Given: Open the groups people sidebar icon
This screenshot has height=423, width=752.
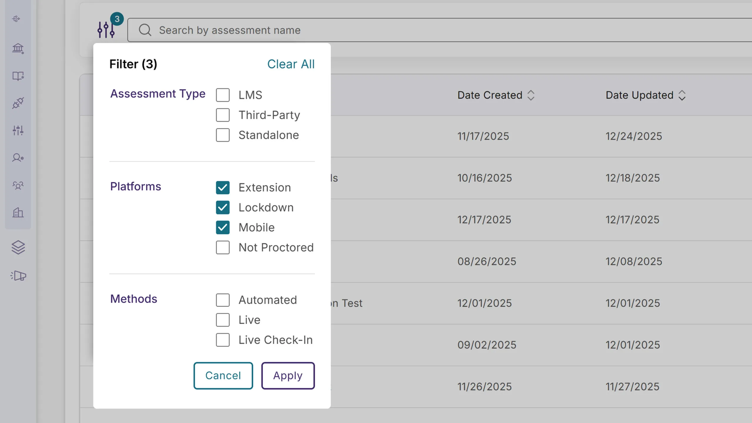Looking at the screenshot, I should [18, 185].
